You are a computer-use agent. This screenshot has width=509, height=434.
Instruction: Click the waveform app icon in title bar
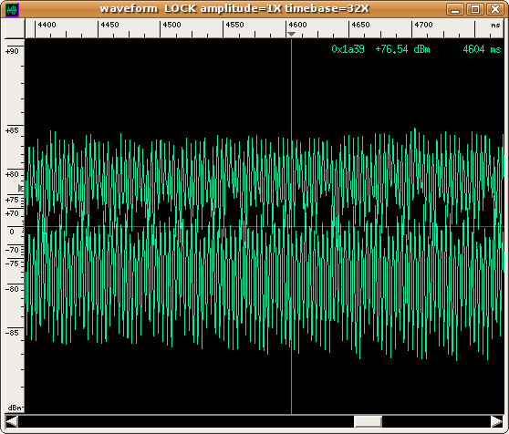coord(13,10)
